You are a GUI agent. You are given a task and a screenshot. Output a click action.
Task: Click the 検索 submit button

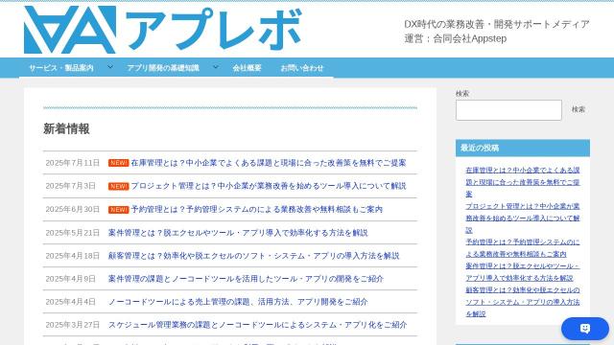[578, 109]
